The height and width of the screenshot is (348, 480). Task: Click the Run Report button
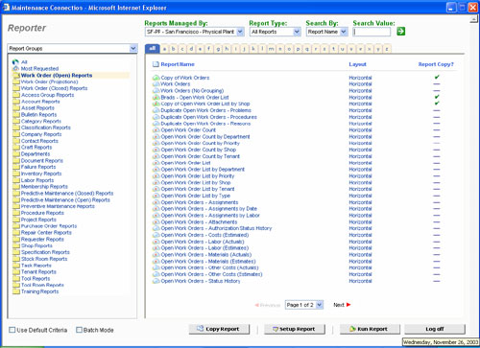(370, 329)
